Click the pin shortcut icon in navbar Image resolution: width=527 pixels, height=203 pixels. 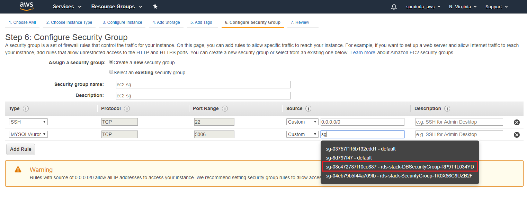155,7
